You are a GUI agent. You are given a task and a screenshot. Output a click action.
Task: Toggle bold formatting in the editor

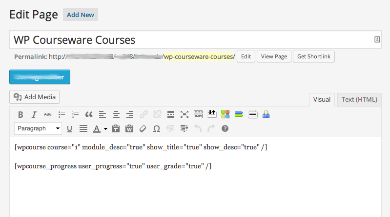click(21, 114)
